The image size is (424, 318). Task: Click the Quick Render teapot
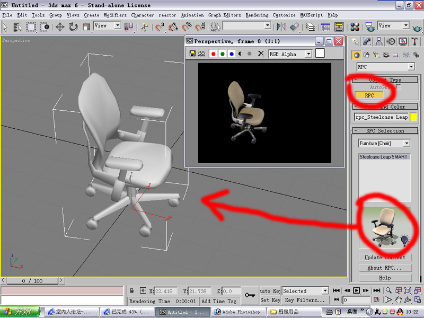pos(417,28)
